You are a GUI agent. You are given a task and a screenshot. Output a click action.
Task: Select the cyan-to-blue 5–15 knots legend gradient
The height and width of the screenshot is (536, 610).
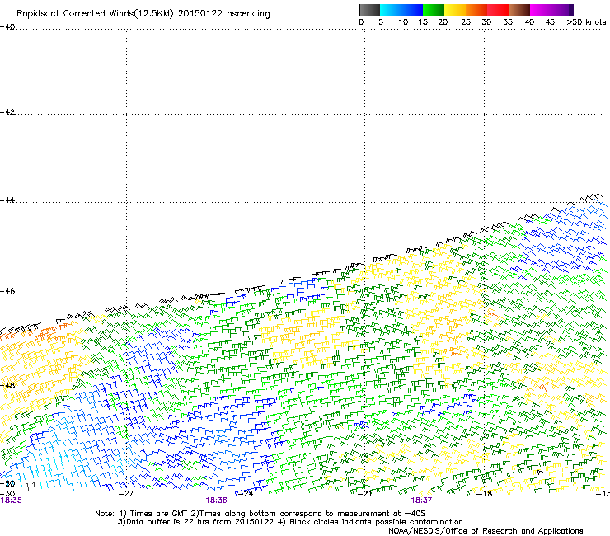point(401,10)
